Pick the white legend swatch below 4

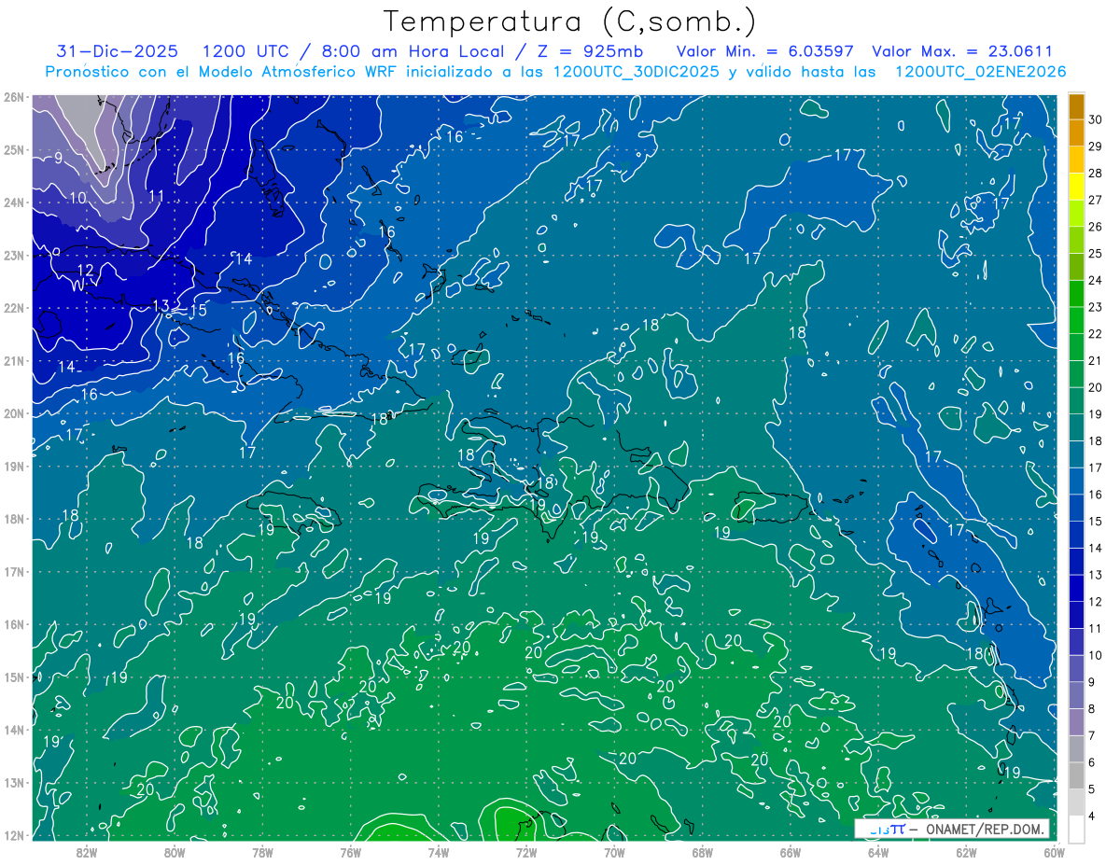(x=1076, y=829)
